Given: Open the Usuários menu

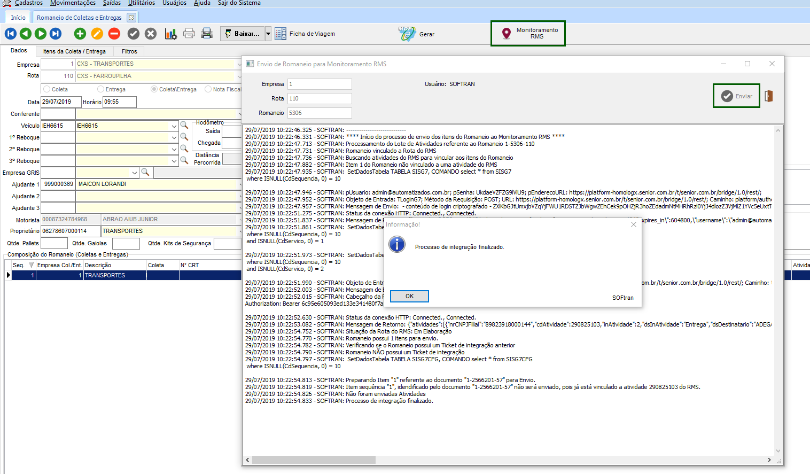Looking at the screenshot, I should click(175, 3).
